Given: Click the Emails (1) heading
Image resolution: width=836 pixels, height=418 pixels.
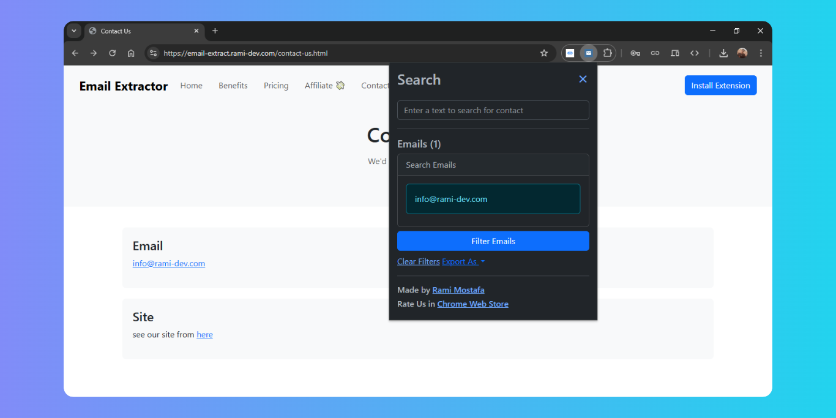Looking at the screenshot, I should [x=419, y=144].
